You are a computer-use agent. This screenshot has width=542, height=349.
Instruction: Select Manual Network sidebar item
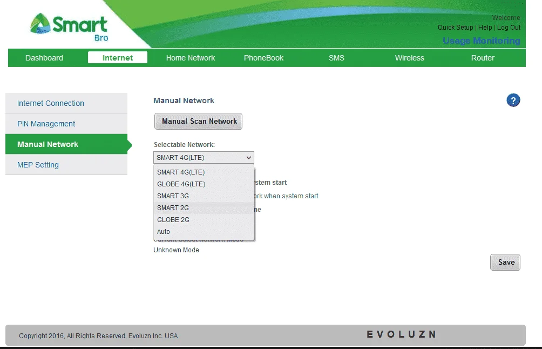(66, 144)
